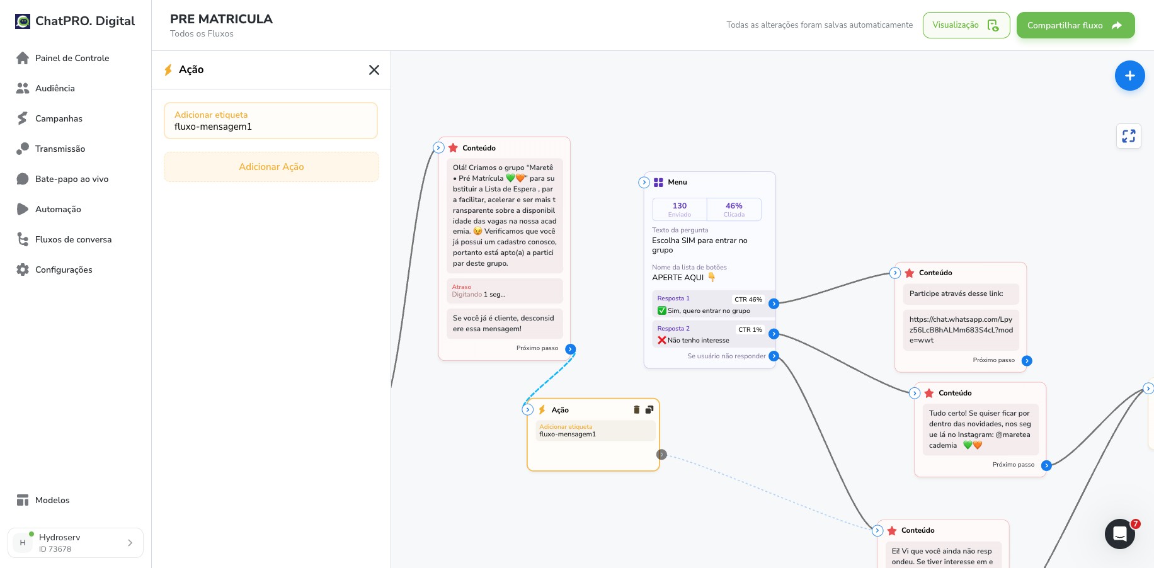Image resolution: width=1154 pixels, height=568 pixels.
Task: Open the support chat bubble
Action: click(x=1120, y=534)
